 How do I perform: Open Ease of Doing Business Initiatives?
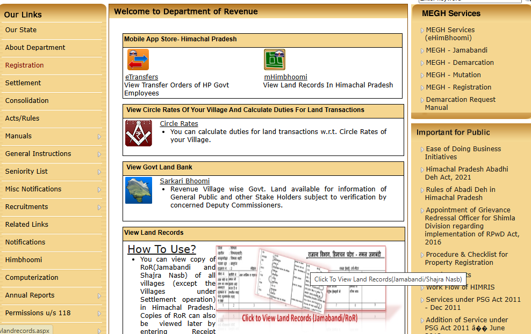coord(463,153)
